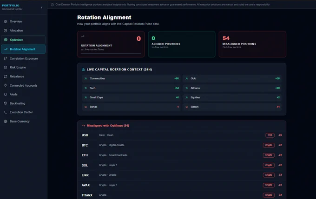
Task: Click the Misaligned Positions card
Action: point(252,44)
